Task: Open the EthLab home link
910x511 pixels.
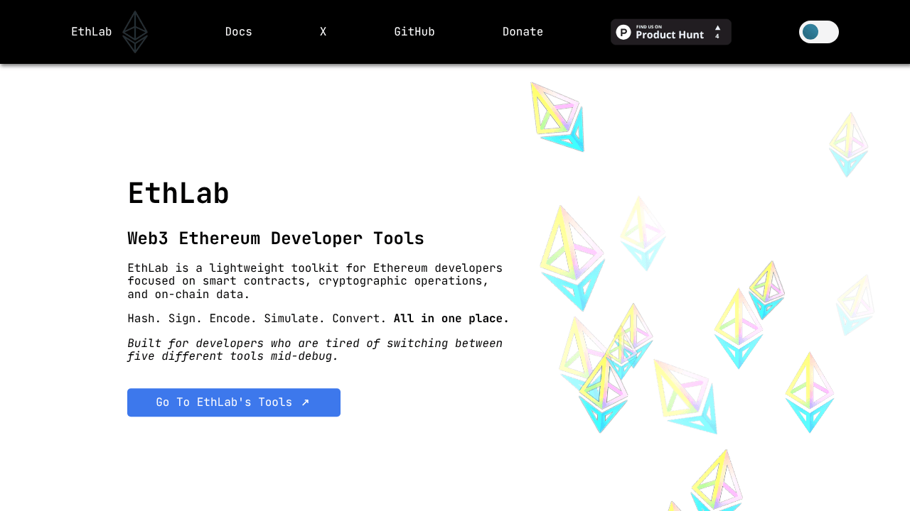Action: click(91, 32)
